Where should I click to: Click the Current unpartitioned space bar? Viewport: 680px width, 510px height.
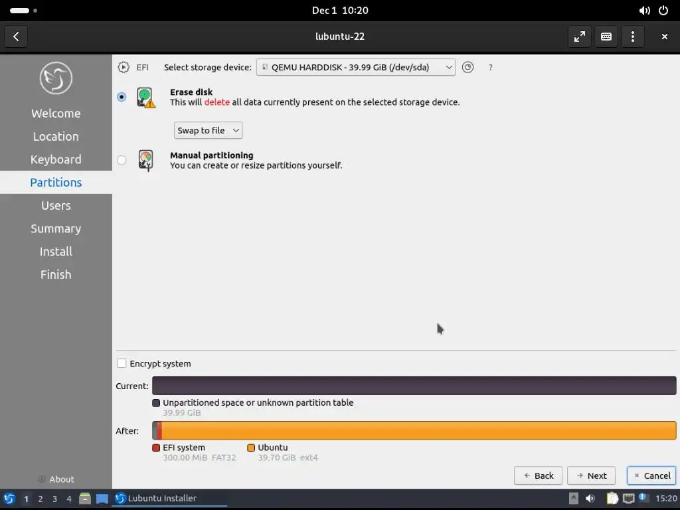coord(414,386)
